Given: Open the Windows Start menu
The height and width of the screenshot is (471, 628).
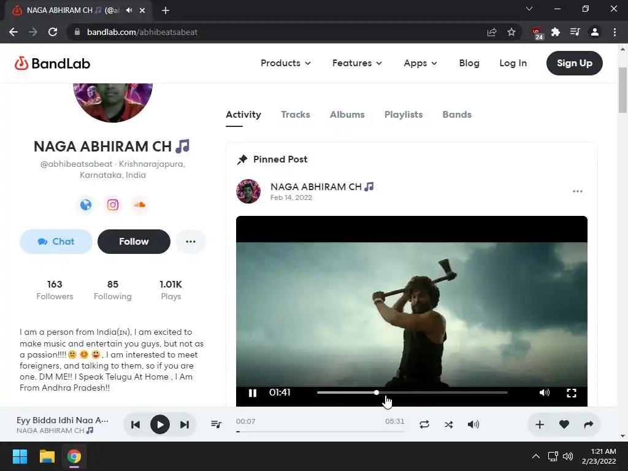Looking at the screenshot, I should click(x=20, y=456).
